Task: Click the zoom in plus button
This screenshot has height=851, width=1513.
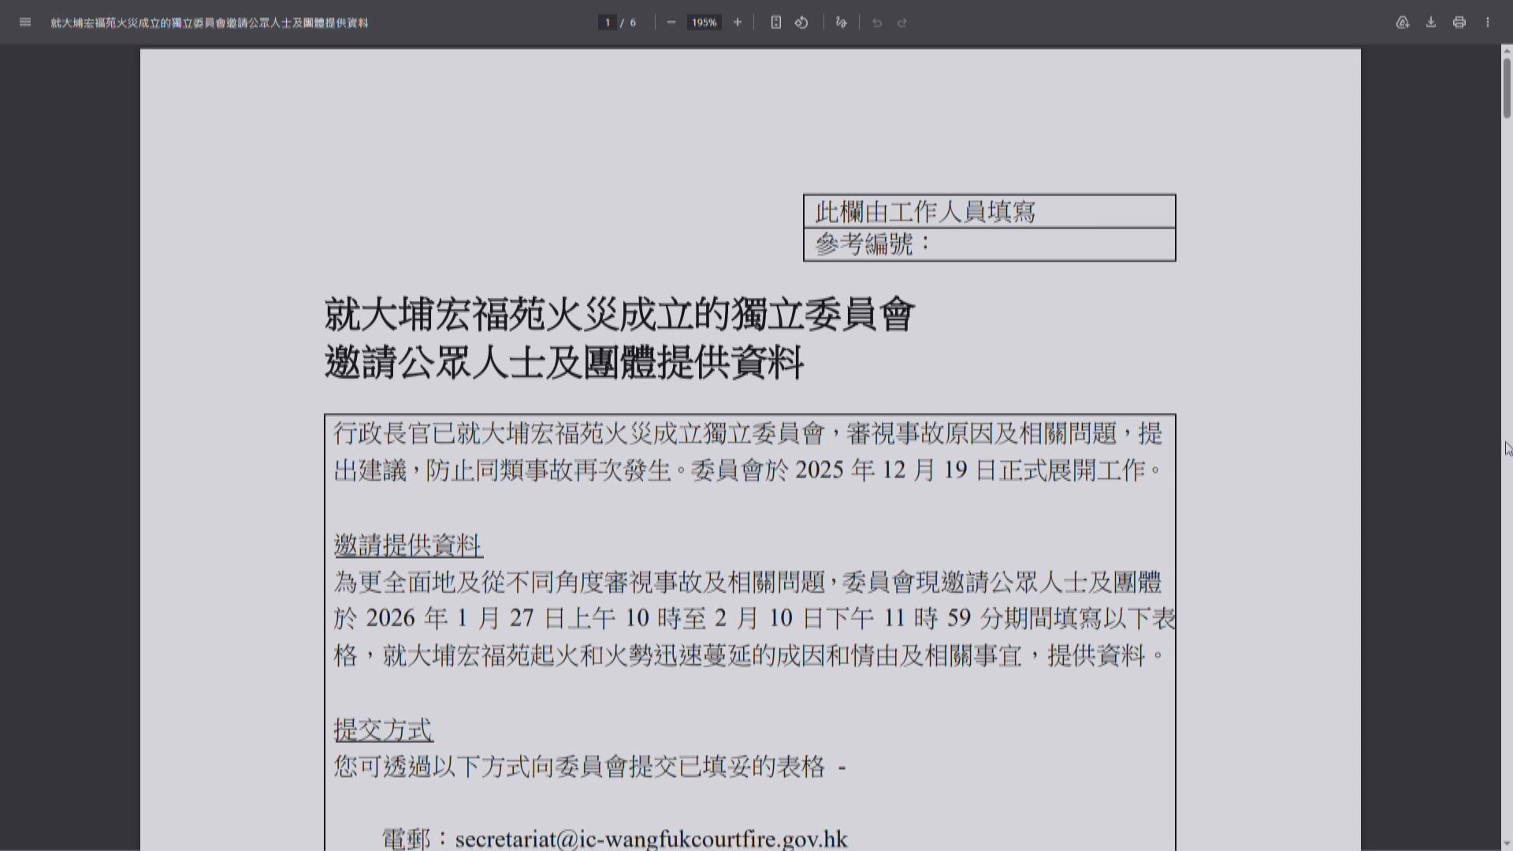Action: [x=738, y=22]
